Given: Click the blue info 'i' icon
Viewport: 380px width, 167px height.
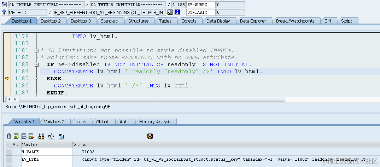Looking at the screenshot, I should click(177, 12).
